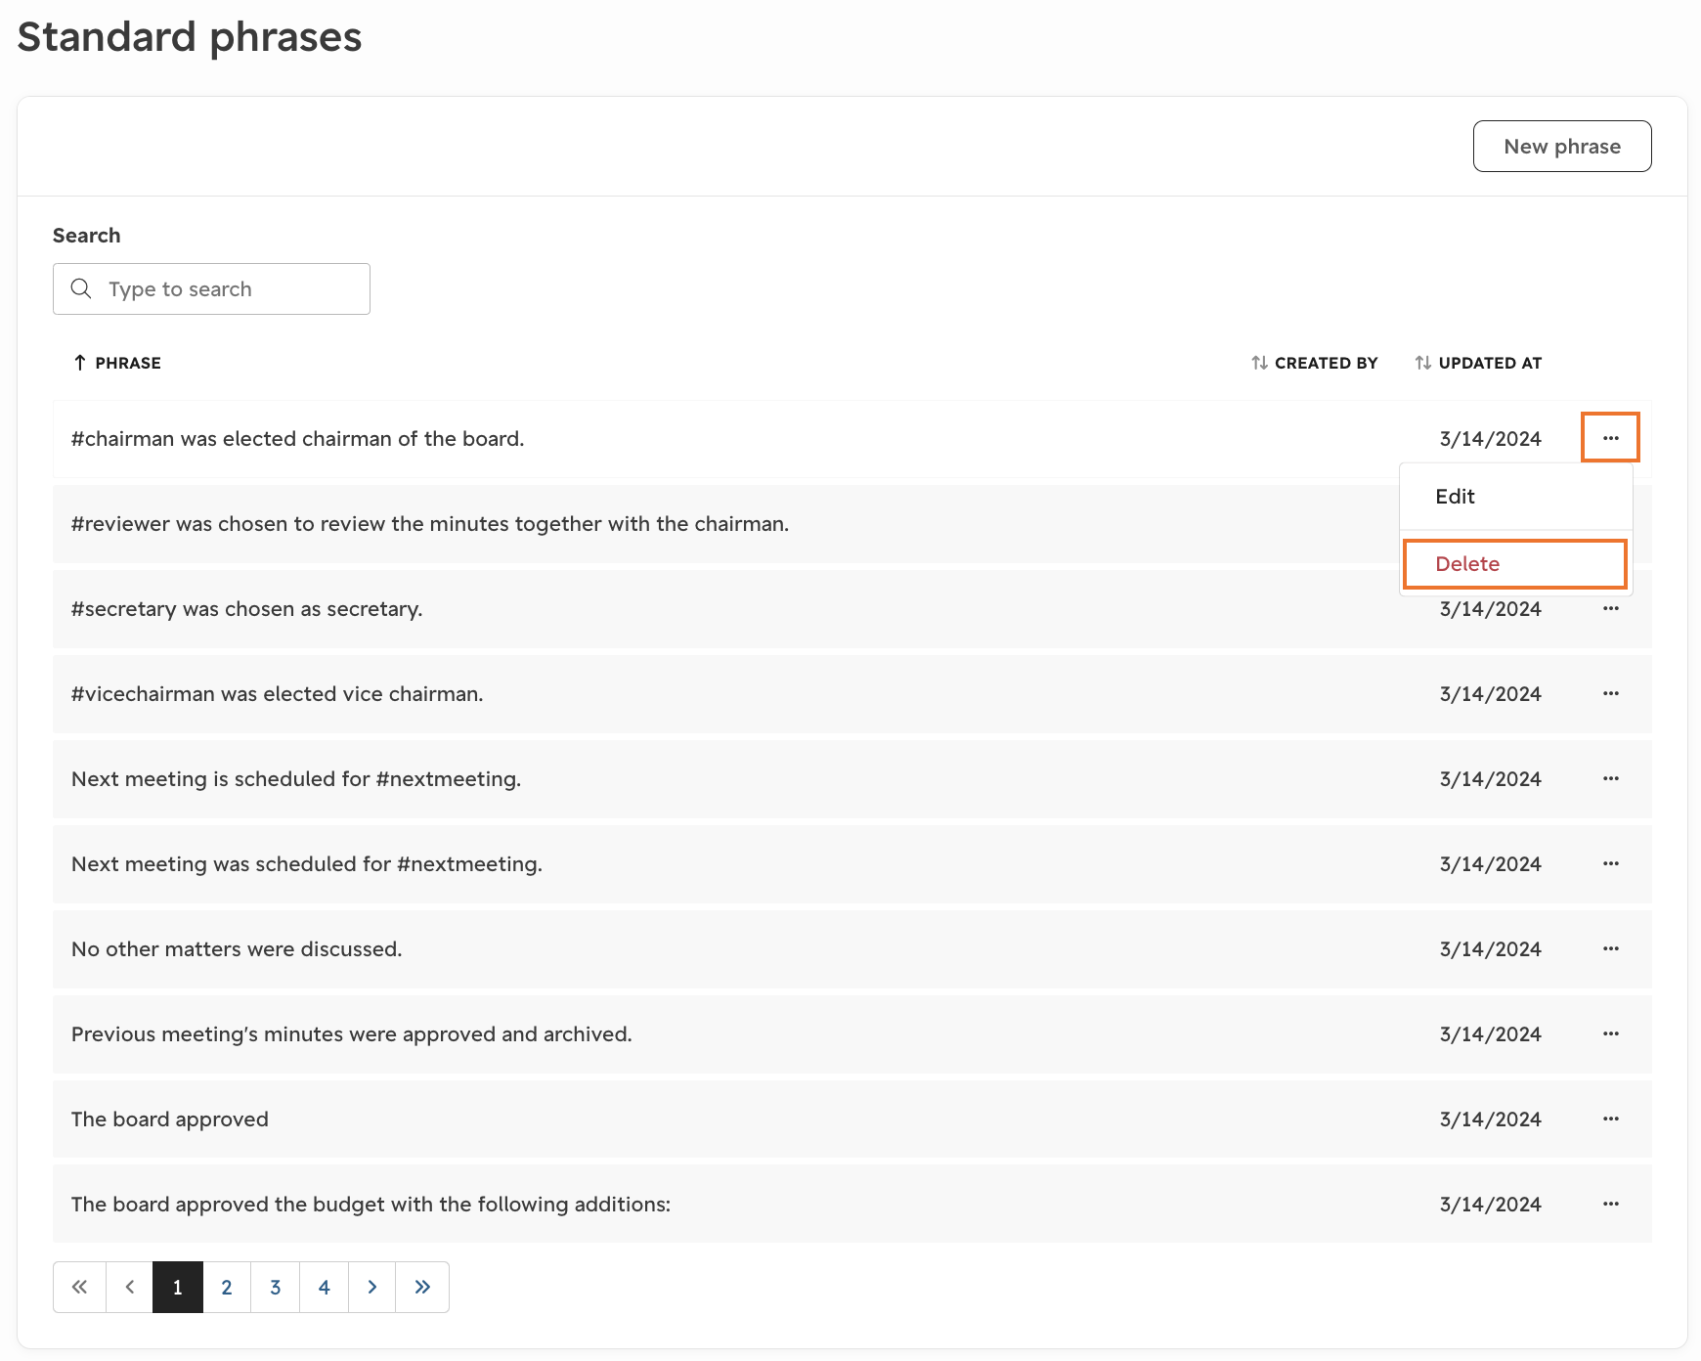
Task: Open three-dots menu for #secretary phrase
Action: [x=1610, y=608]
